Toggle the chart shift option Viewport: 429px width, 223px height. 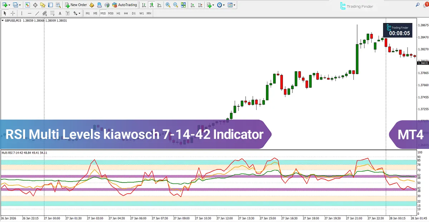point(200,5)
